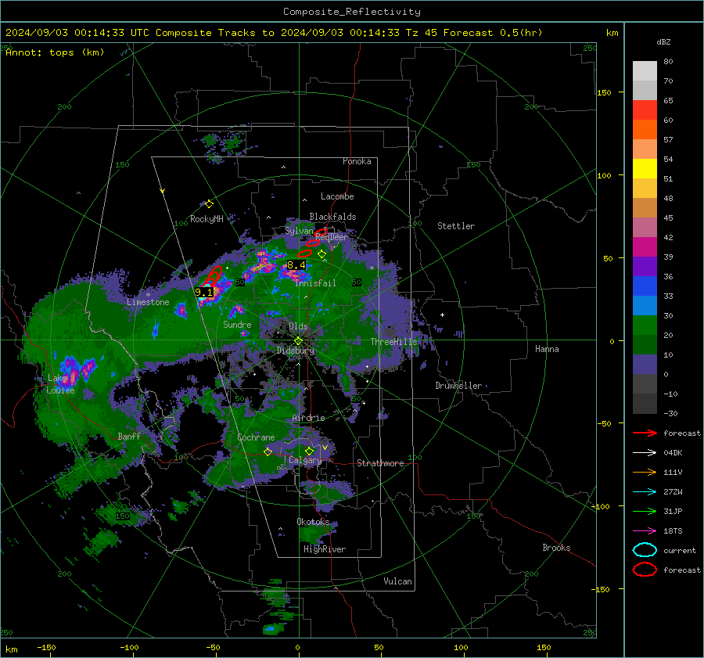The height and width of the screenshot is (658, 704).
Task: Click the magenta 18TS arrow legend icon
Action: coord(645,531)
